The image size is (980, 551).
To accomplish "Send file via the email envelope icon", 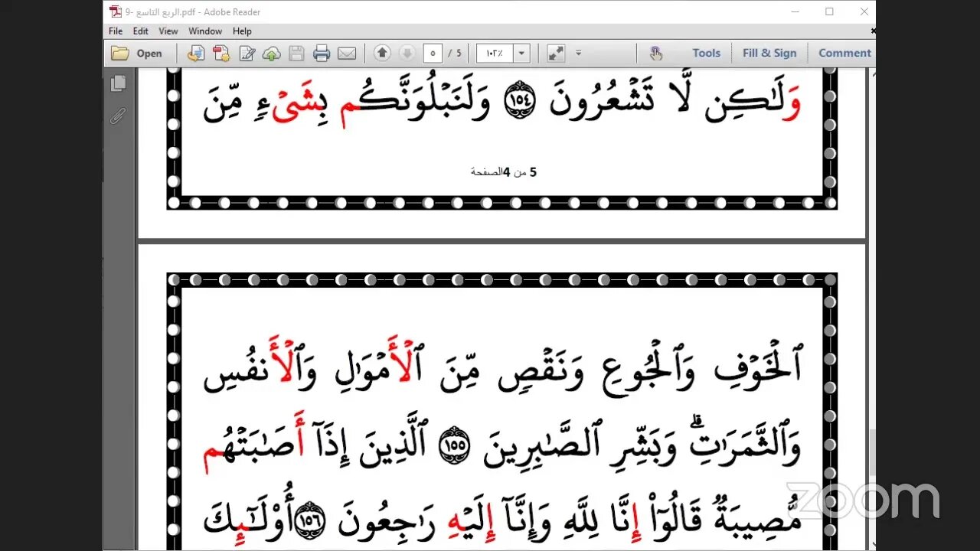I will pyautogui.click(x=347, y=53).
